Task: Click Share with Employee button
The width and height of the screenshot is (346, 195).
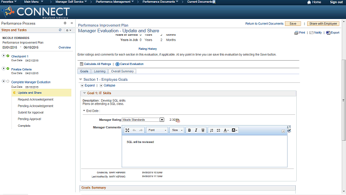Action: [x=323, y=24]
